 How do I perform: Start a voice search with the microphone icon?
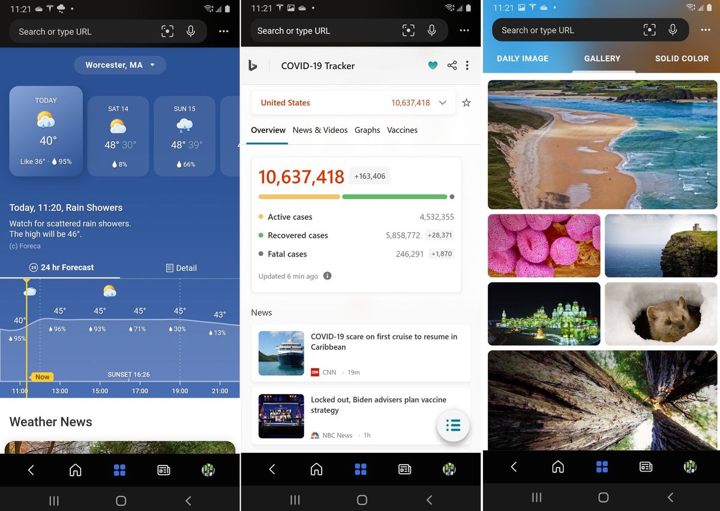[191, 31]
